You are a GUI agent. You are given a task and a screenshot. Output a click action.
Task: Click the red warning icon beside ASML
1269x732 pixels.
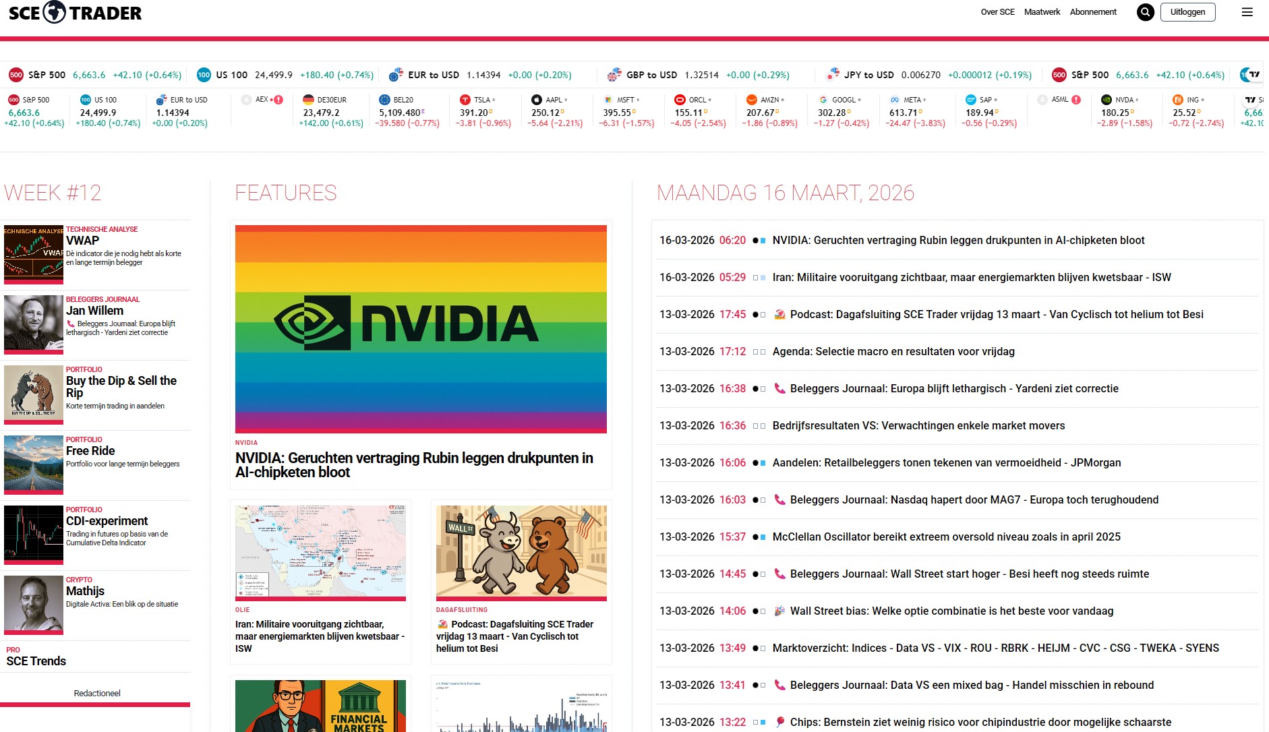(x=1076, y=100)
